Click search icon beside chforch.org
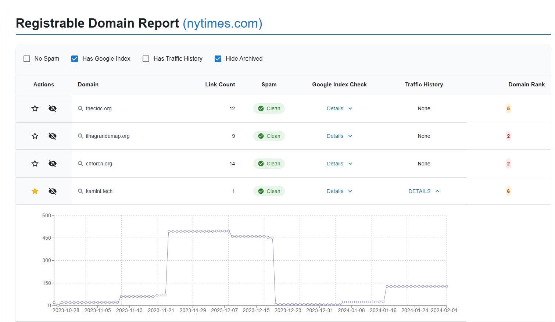The width and height of the screenshot is (555, 322). [x=80, y=164]
